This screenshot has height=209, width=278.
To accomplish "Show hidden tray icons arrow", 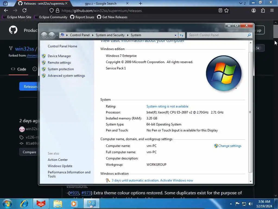I will (x=231, y=204).
